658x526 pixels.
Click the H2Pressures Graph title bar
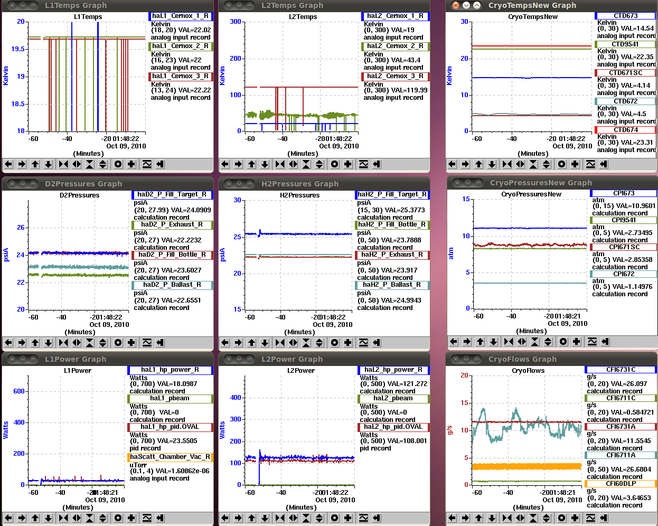324,184
